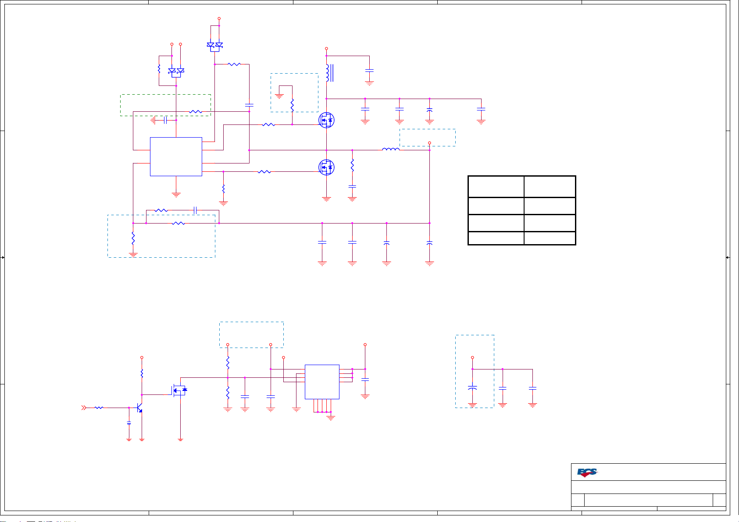Select the pull-up resistor above the NPN collector
739x522 pixels.
[142, 373]
